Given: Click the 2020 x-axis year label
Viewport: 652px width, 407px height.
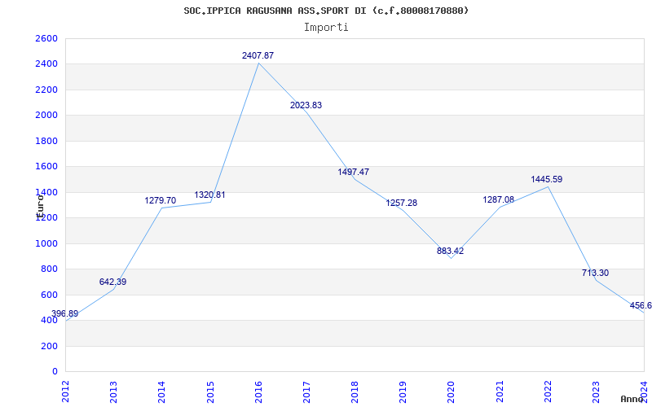Looking at the screenshot, I should click(x=452, y=392).
